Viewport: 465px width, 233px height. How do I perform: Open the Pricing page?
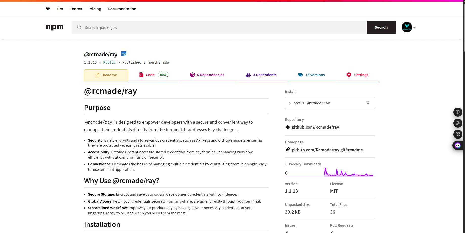click(x=95, y=9)
